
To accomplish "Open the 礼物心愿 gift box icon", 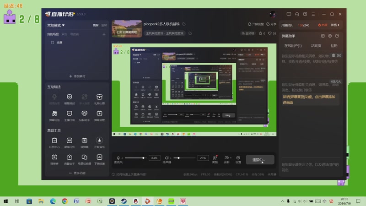I will coord(99,97).
